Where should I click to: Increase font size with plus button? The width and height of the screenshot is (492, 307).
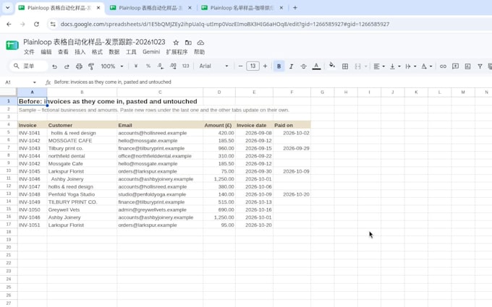(x=265, y=66)
